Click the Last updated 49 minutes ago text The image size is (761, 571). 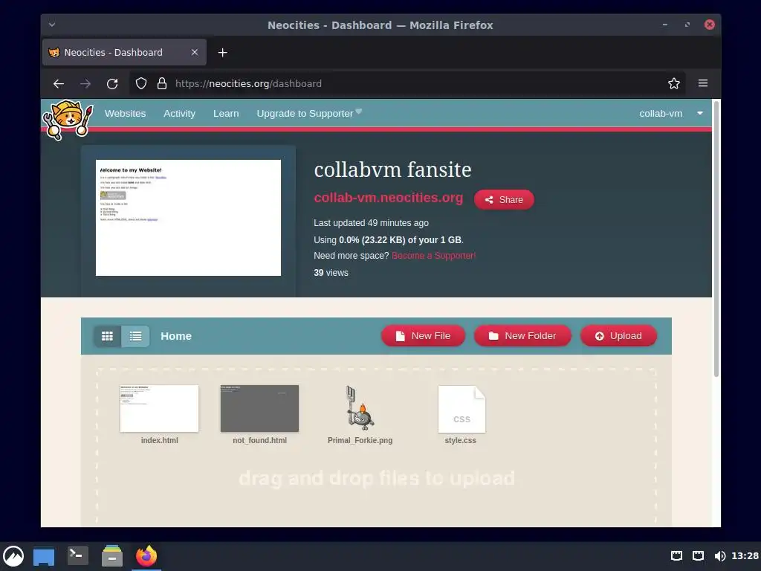click(372, 223)
